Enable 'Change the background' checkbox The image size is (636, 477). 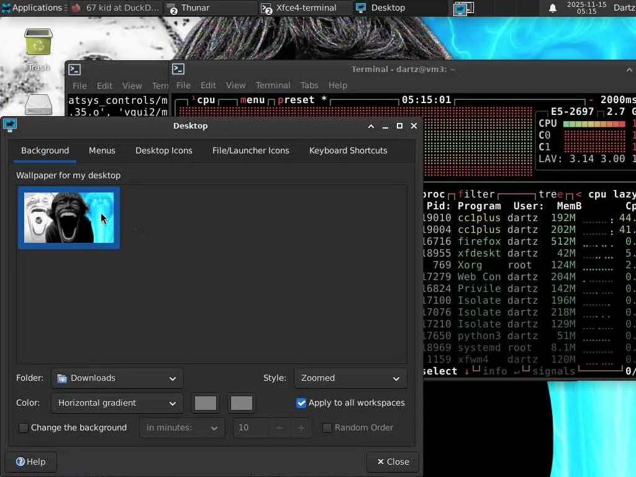[24, 427]
